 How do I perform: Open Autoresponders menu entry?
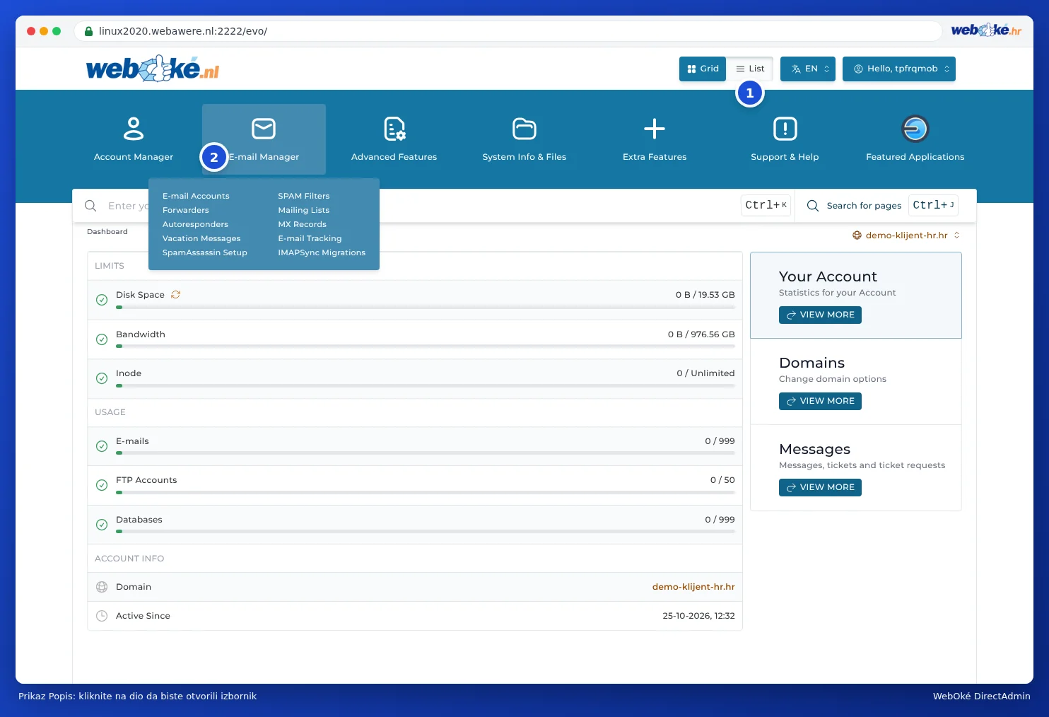click(x=195, y=224)
